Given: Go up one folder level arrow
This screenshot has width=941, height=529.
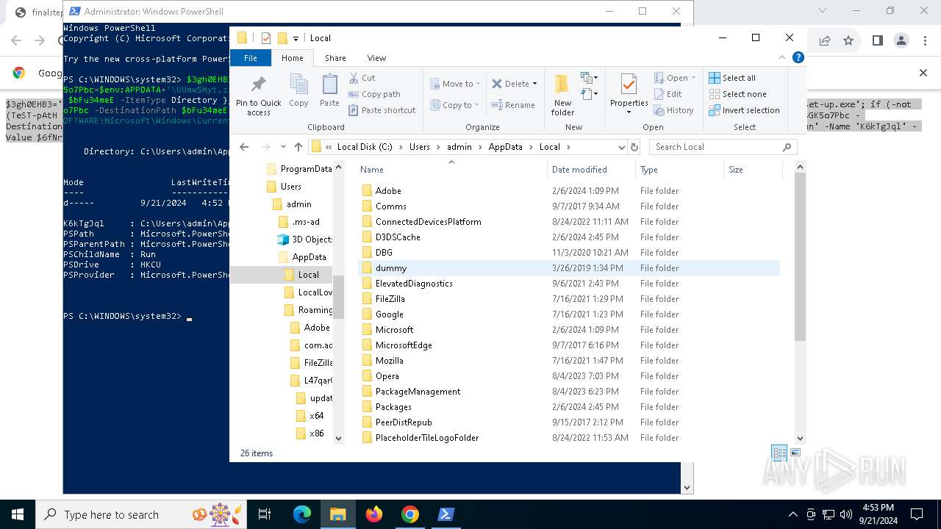Looking at the screenshot, I should [298, 147].
